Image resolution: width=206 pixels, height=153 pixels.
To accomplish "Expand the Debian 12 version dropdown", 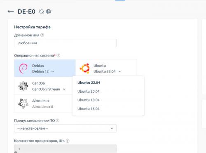I will 53,71.
